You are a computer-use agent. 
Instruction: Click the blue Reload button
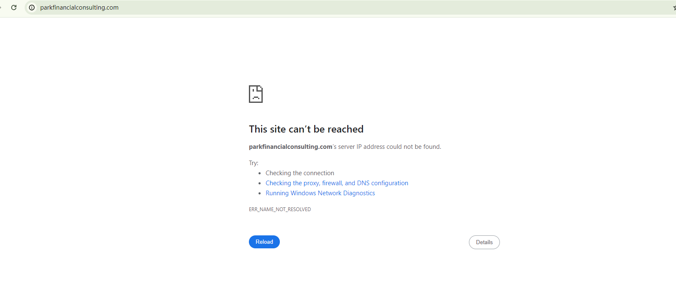pos(264,242)
